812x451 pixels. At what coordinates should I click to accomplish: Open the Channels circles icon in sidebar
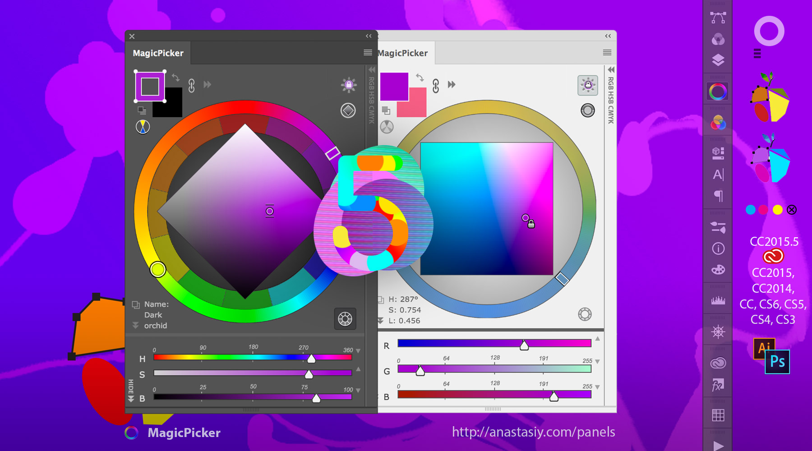point(718,39)
